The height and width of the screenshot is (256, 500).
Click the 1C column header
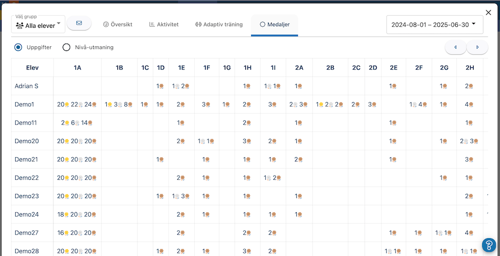pos(145,67)
